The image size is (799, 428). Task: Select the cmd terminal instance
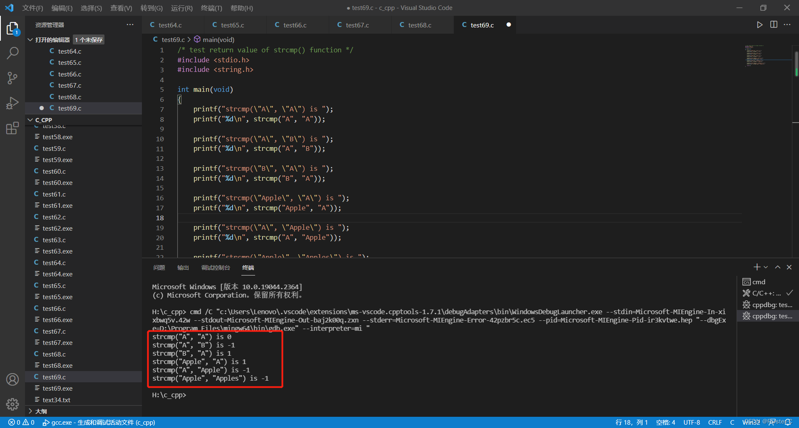(768, 282)
